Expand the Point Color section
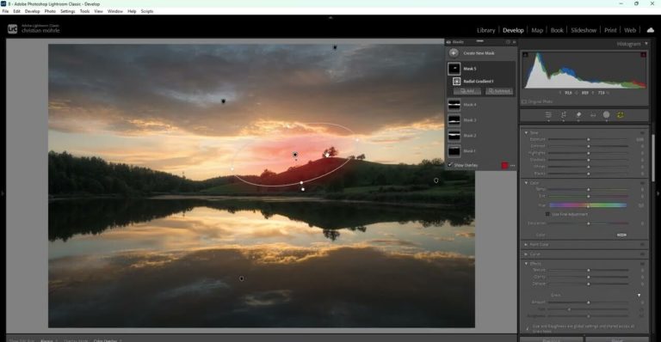661x342 pixels. (x=526, y=244)
